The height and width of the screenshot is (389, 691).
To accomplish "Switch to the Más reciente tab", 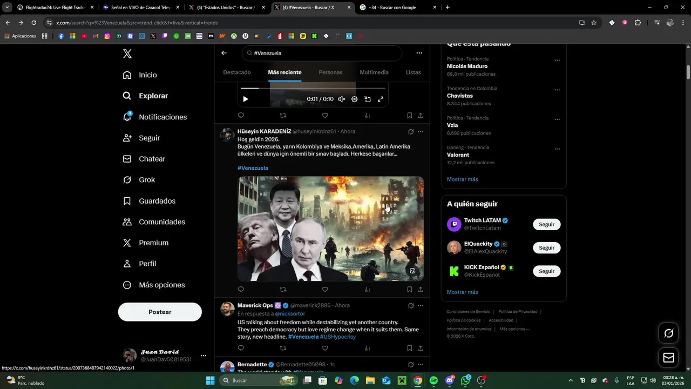I will [x=284, y=72].
